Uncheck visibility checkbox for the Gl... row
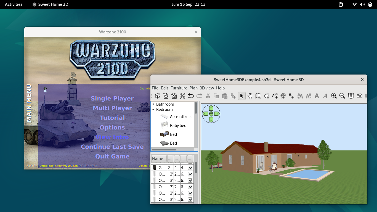Image resolution: width=377 pixels, height=212 pixels. [x=190, y=168]
